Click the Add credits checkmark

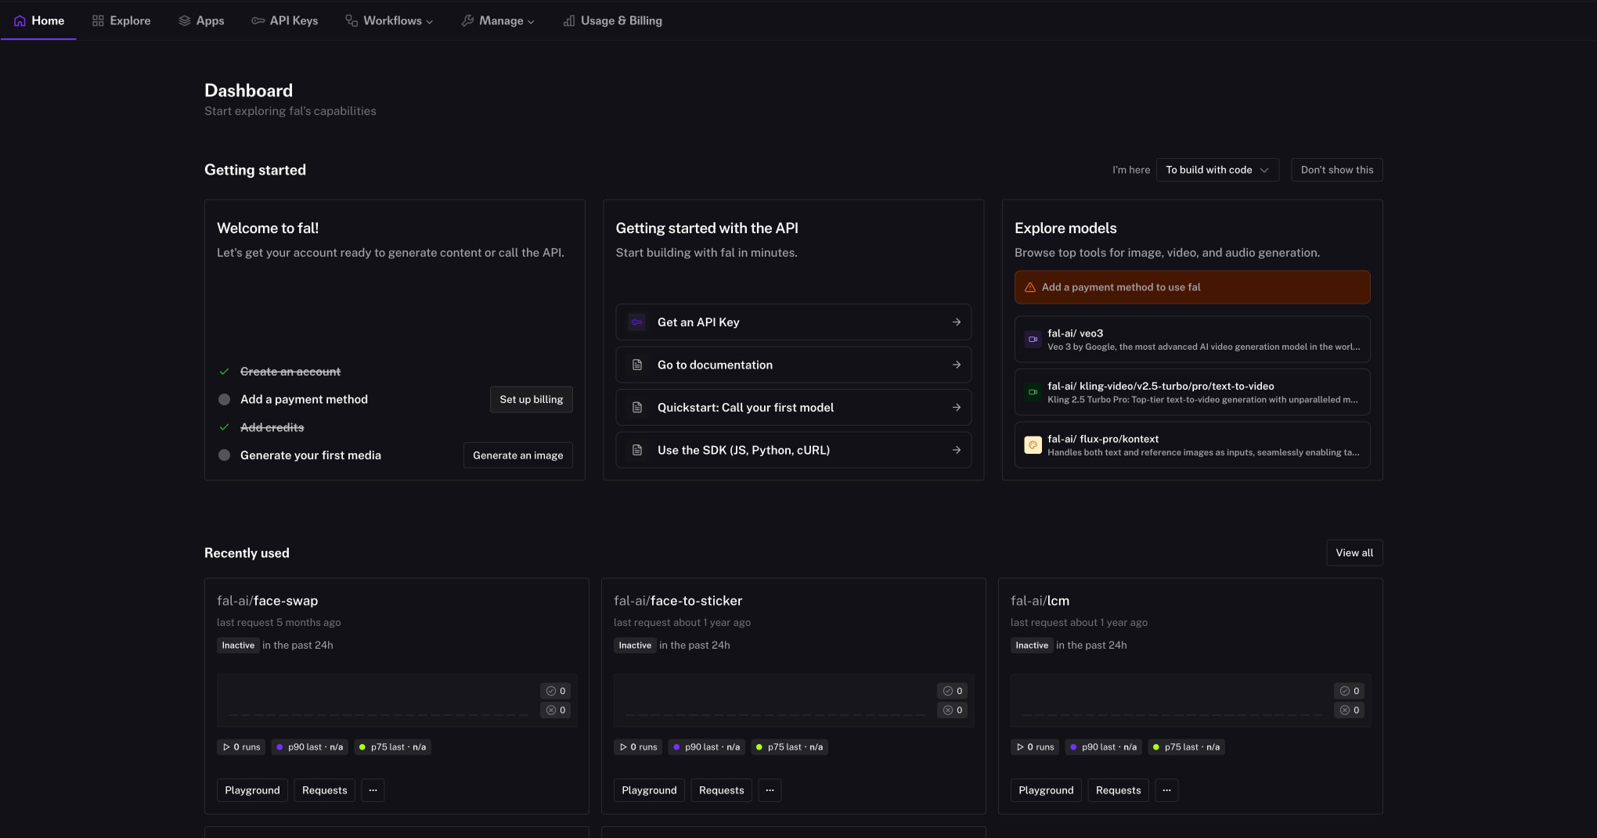pos(224,427)
